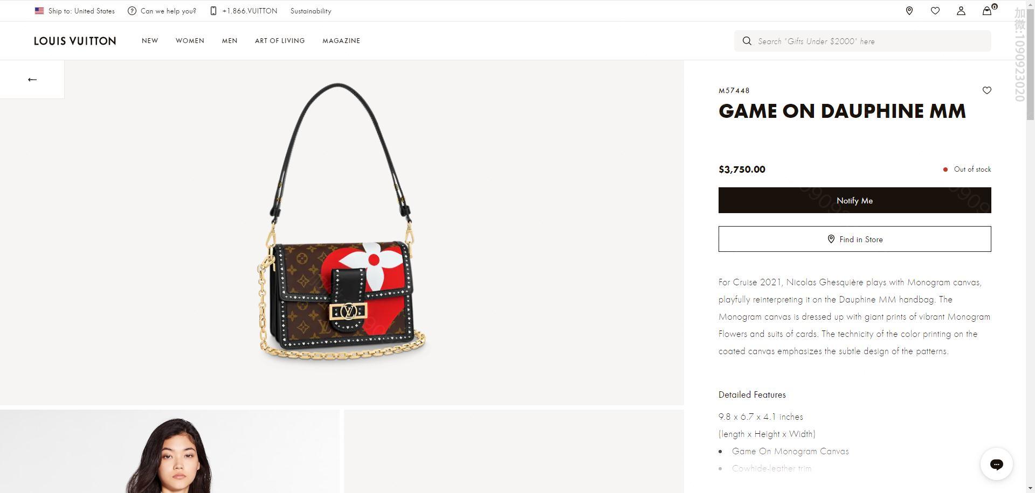
Task: Open the store locator pin icon
Action: point(909,11)
